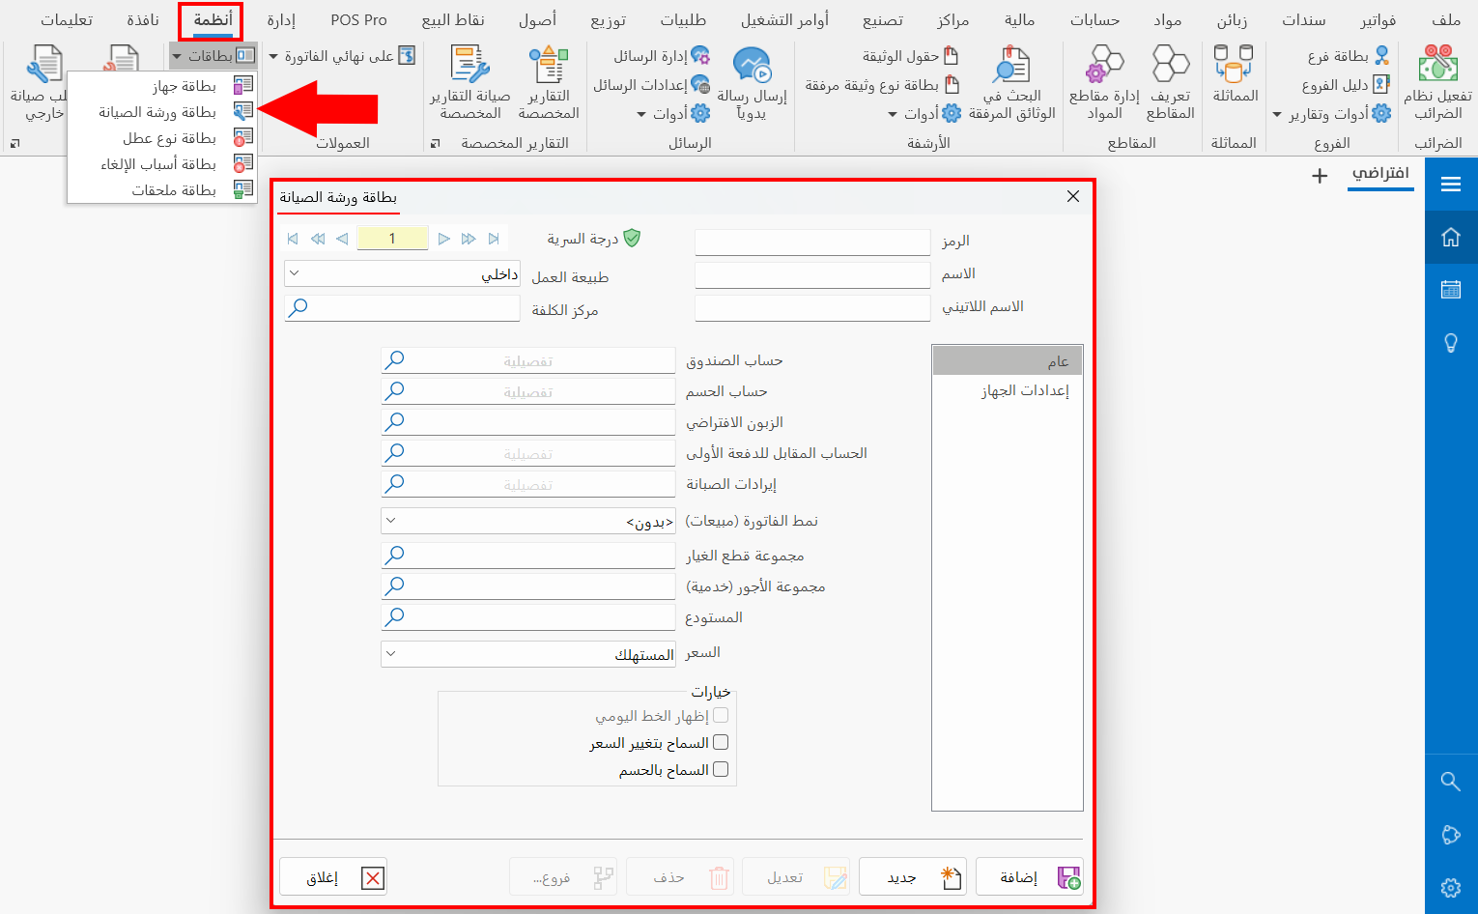Select بطاقة أسباب الإلغاء menu entry
1478x914 pixels.
point(162,164)
